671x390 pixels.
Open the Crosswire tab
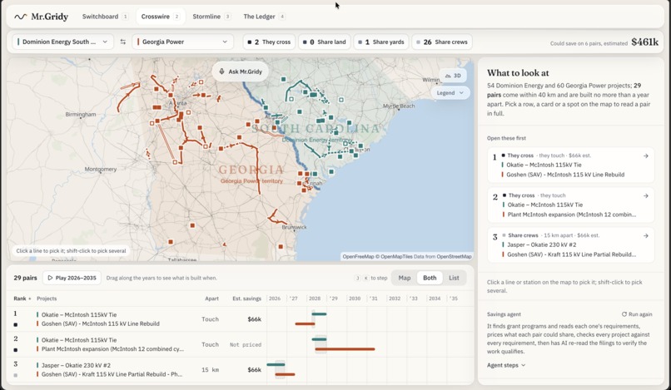tap(161, 17)
